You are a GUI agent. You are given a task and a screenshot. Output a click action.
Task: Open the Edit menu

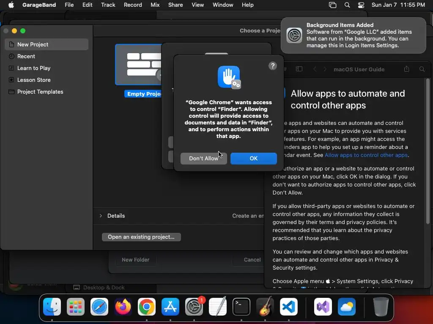87,5
